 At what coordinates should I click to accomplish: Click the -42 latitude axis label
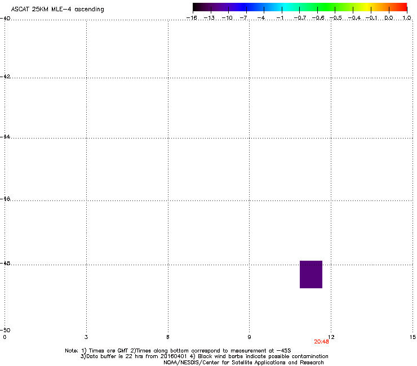click(5, 76)
